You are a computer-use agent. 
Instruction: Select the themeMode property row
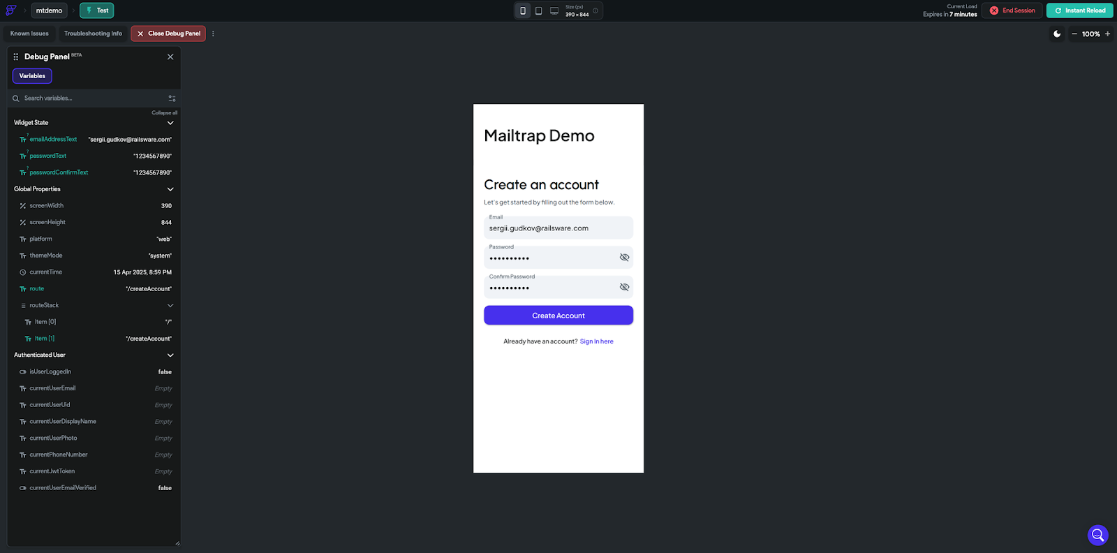tap(95, 256)
